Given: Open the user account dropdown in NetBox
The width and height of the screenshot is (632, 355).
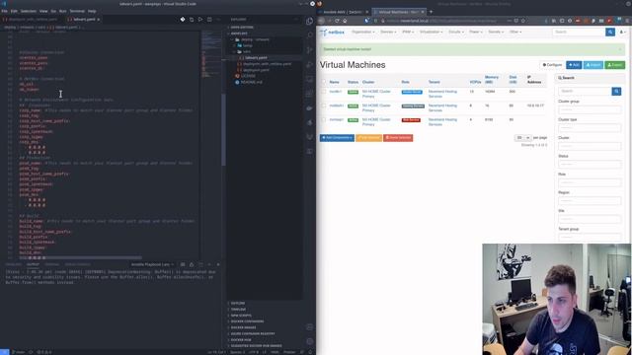Looking at the screenshot, I should pyautogui.click(x=623, y=32).
